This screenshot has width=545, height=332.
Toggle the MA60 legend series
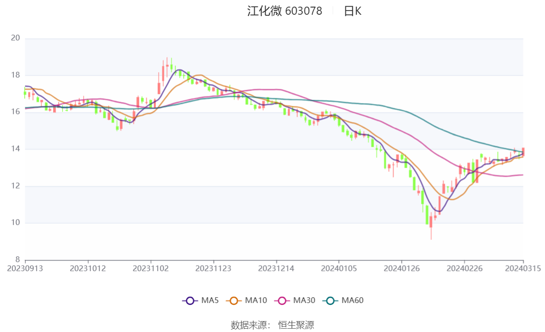343,300
